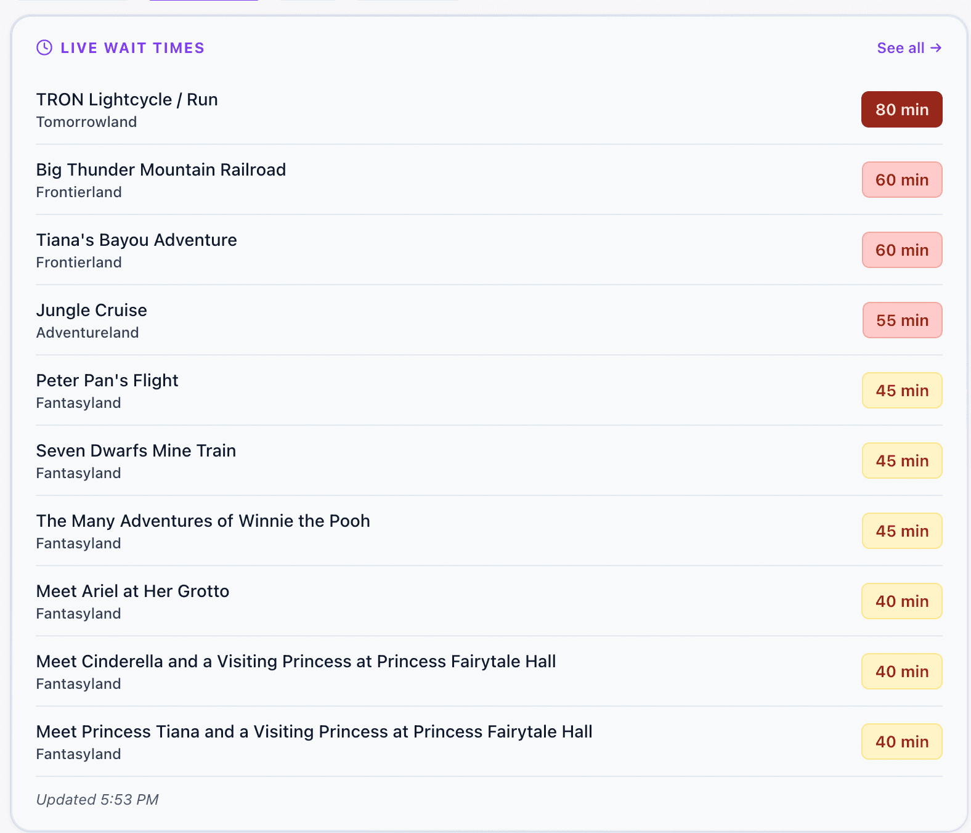Image resolution: width=971 pixels, height=833 pixels.
Task: Open Meet Cinderella at Princess Fairytale Hall entry
Action: [x=489, y=672]
